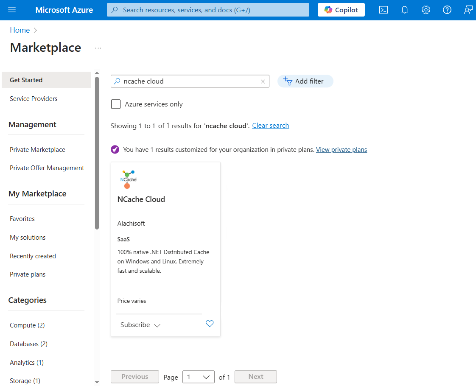Launch Copilot from the header
476x386 pixels.
coord(341,10)
